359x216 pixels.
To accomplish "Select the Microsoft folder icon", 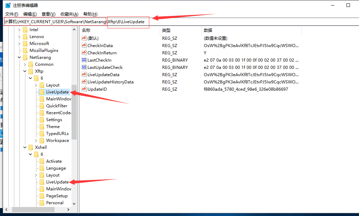I will pos(25,43).
